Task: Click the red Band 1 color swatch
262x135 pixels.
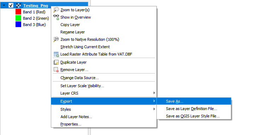Action: pyautogui.click(x=18, y=12)
